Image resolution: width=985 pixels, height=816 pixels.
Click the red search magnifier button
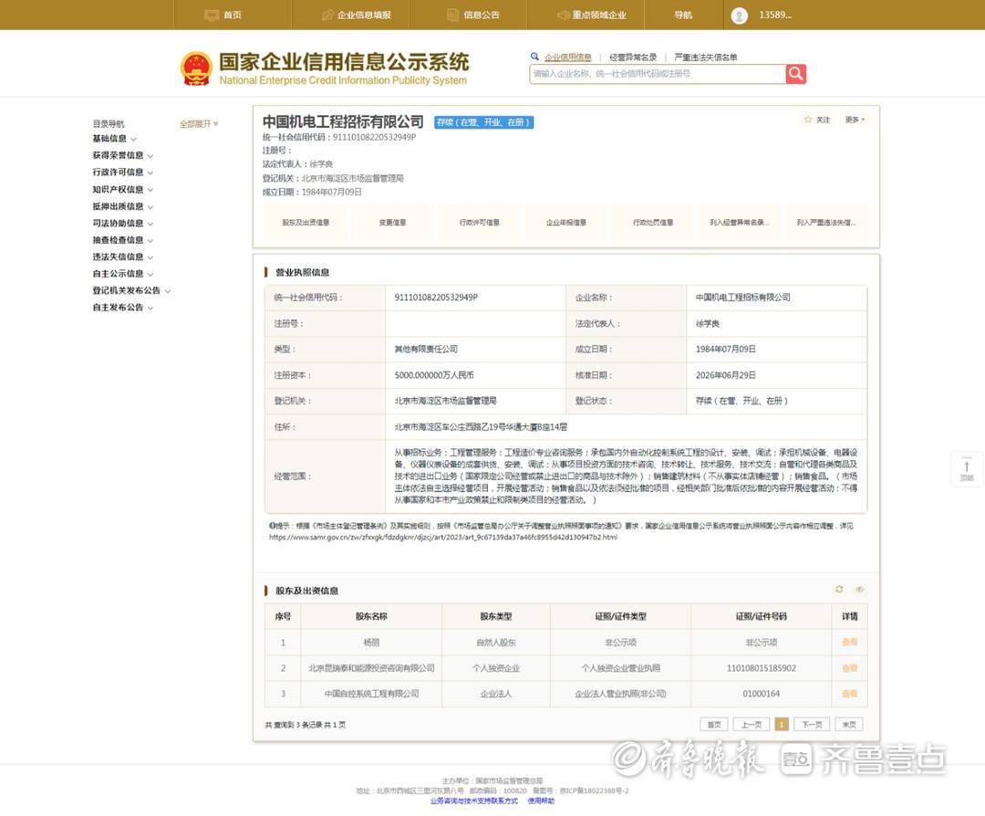point(796,74)
